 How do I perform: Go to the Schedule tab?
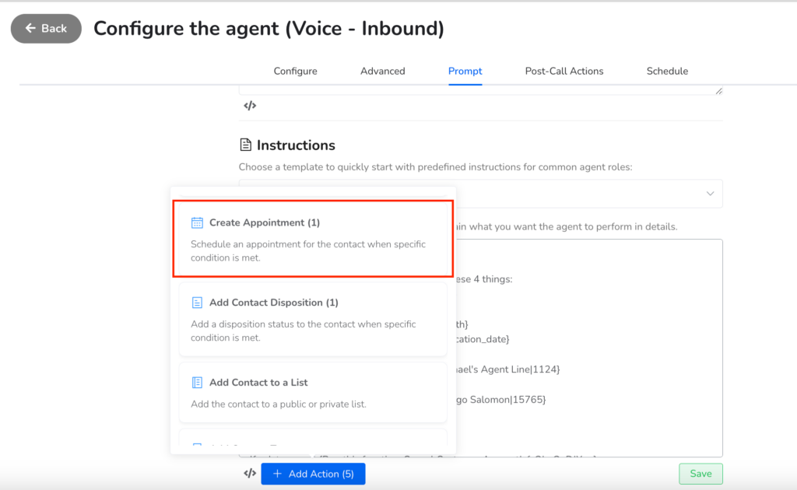point(667,71)
